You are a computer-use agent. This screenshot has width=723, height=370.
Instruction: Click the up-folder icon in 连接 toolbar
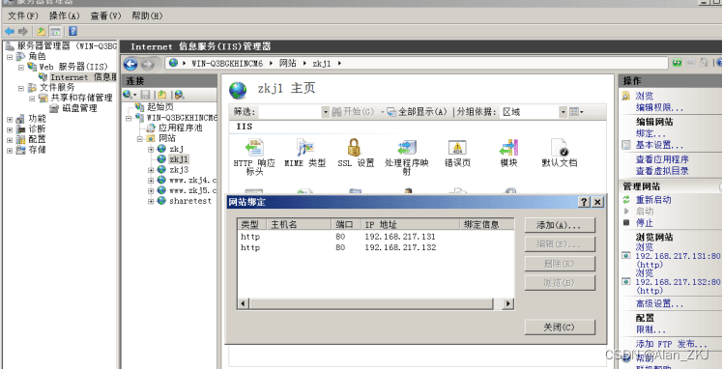point(161,95)
